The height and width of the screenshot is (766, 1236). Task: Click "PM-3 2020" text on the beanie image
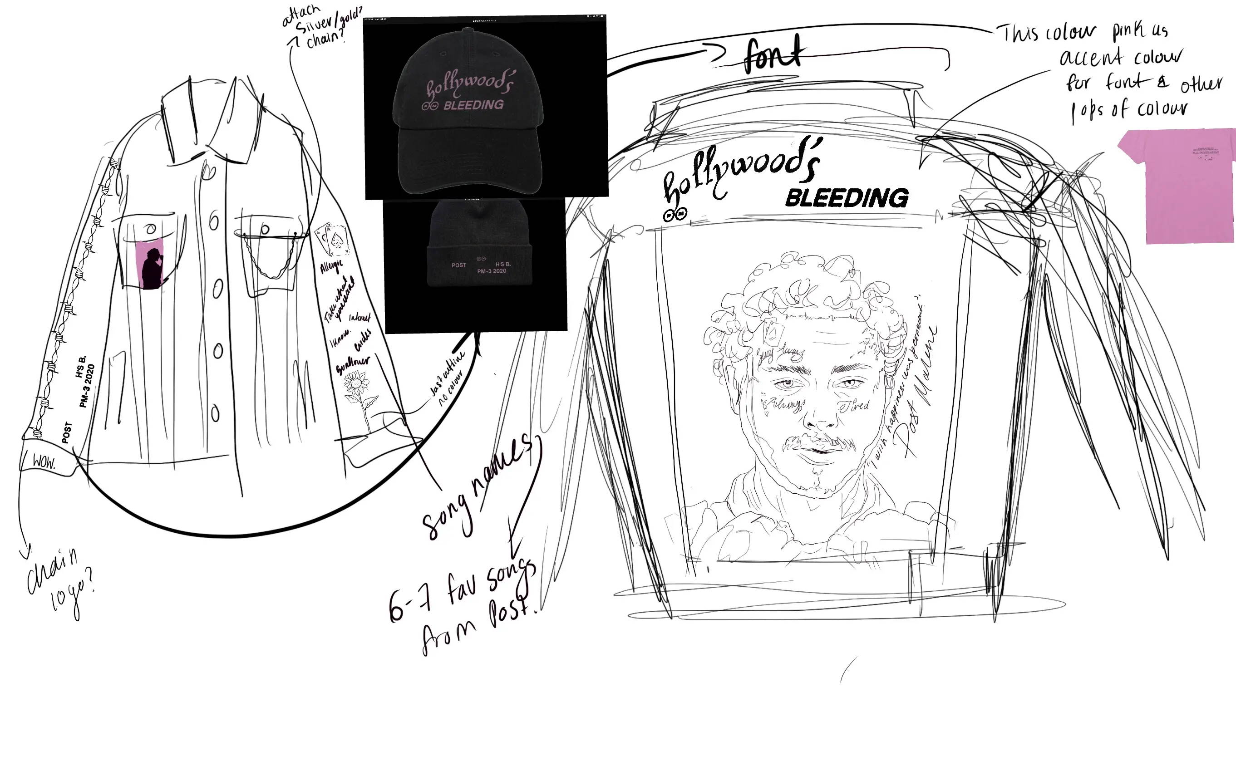pyautogui.click(x=492, y=271)
